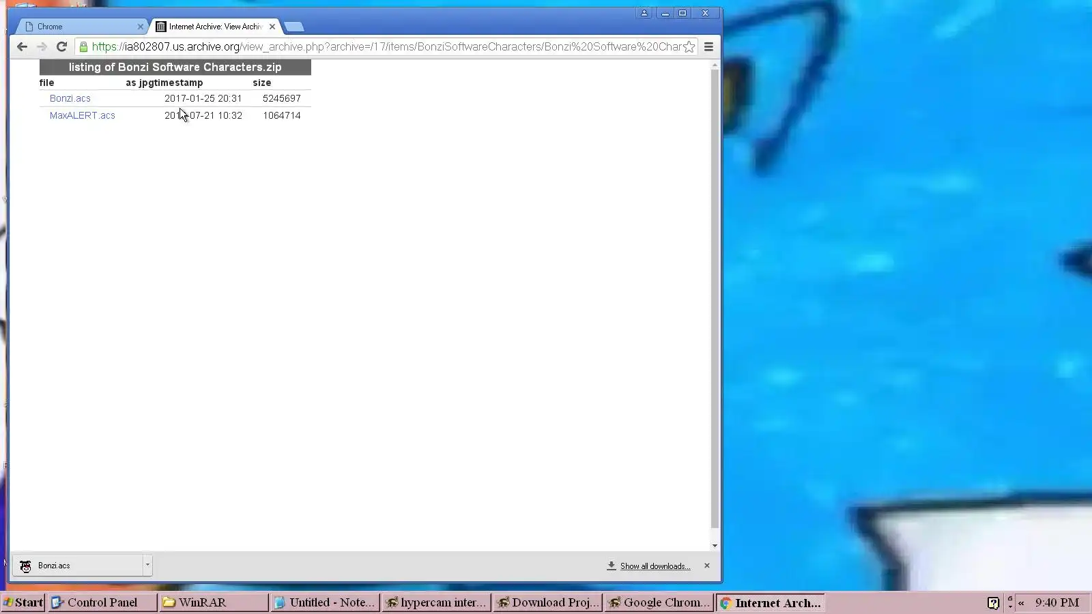Bookmark this page with the star icon
Viewport: 1092px width, 614px height.
coord(689,46)
